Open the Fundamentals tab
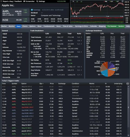Image resolution: width=130 pixels, height=137 pixels. (49, 26)
